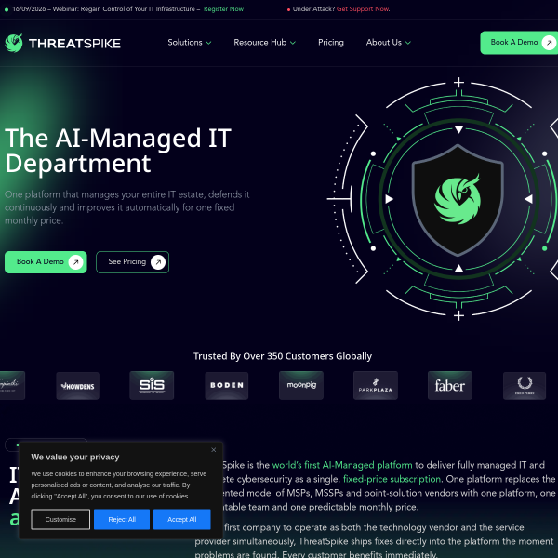This screenshot has width=558, height=558.
Task: Click the Moonpig customer logo
Action: (301, 385)
